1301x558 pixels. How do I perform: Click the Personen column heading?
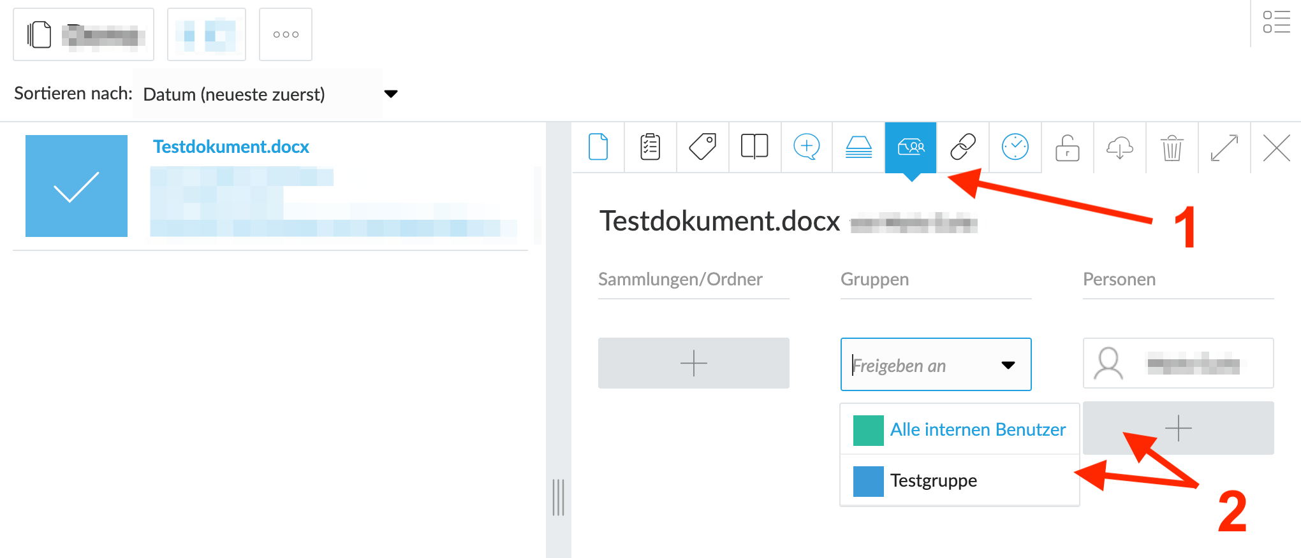tap(1119, 279)
